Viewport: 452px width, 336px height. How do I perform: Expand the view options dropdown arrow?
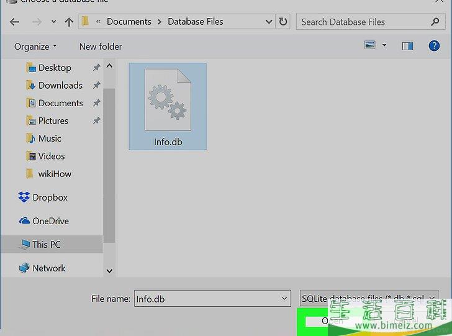(384, 46)
